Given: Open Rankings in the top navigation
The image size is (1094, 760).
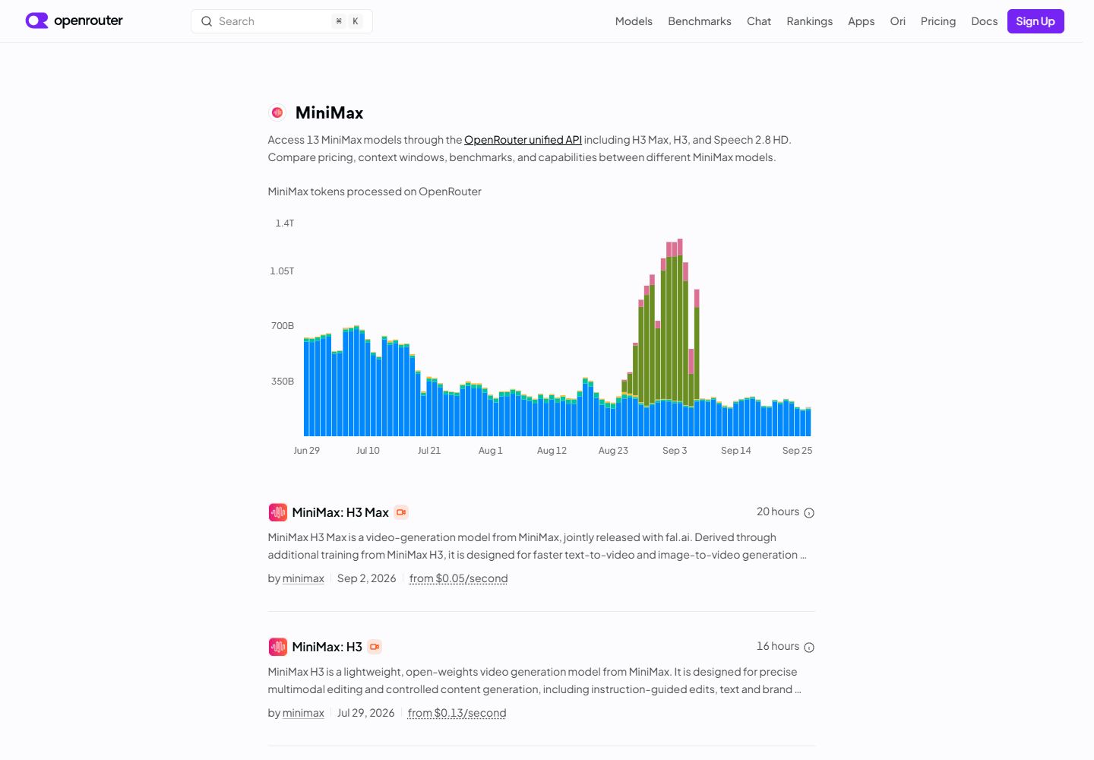Looking at the screenshot, I should [810, 21].
